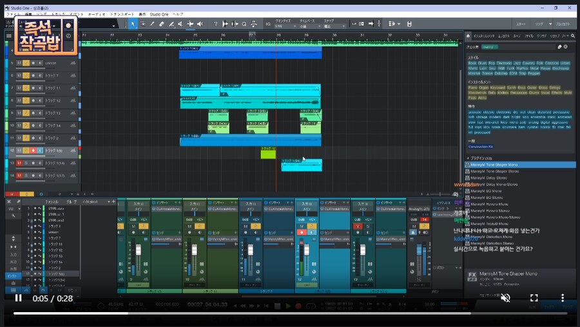The image size is (580, 327).
Task: Toggle monitor on track 12
Action: pos(40,151)
